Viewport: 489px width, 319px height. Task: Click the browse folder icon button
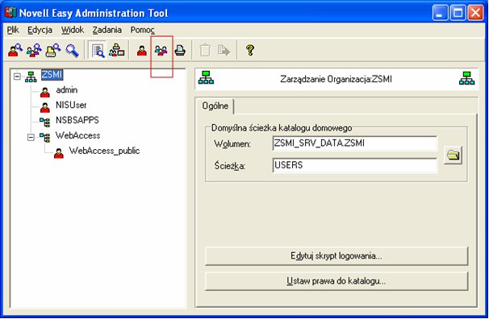coord(453,155)
